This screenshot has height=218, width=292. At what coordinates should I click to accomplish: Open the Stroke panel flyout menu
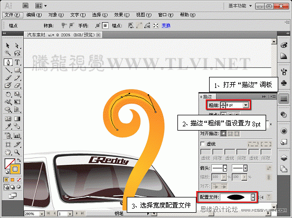click(x=274, y=96)
